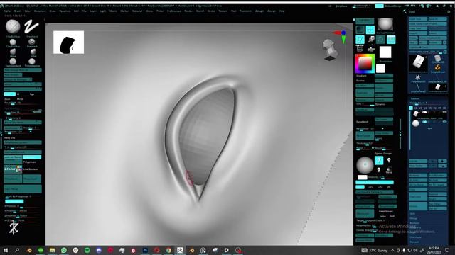The image size is (455, 255).
Task: Toggle visibility eye of eye-sphere subtool
Action: tap(444, 122)
